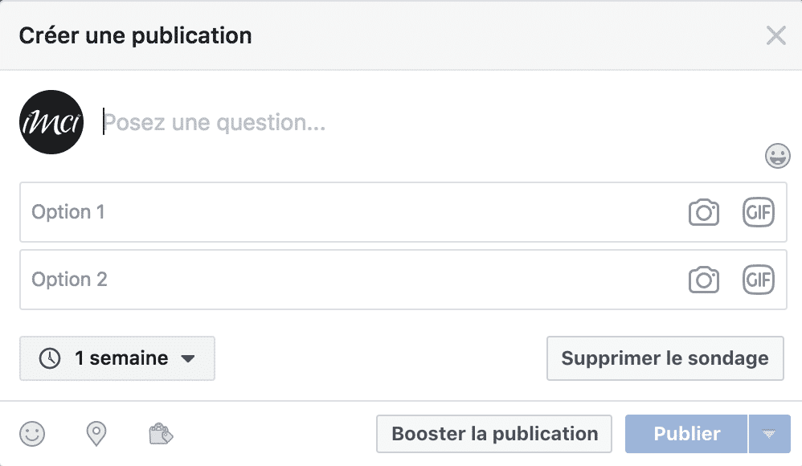
Task: Click the Publier button
Action: (x=686, y=435)
